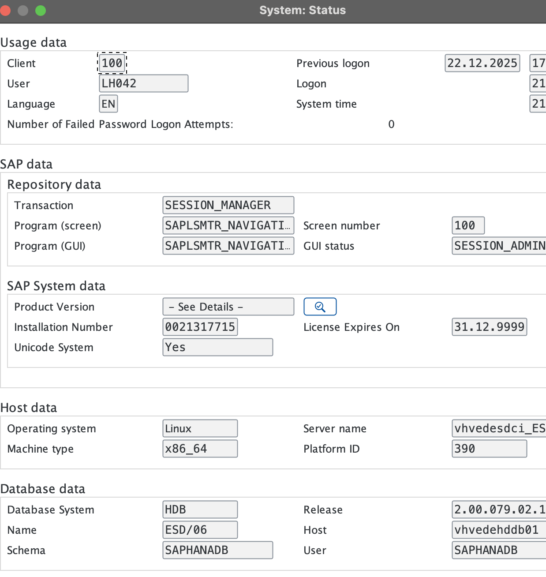Select the Database Schema SAPHANADB field
The width and height of the screenshot is (546, 577).
tap(217, 550)
